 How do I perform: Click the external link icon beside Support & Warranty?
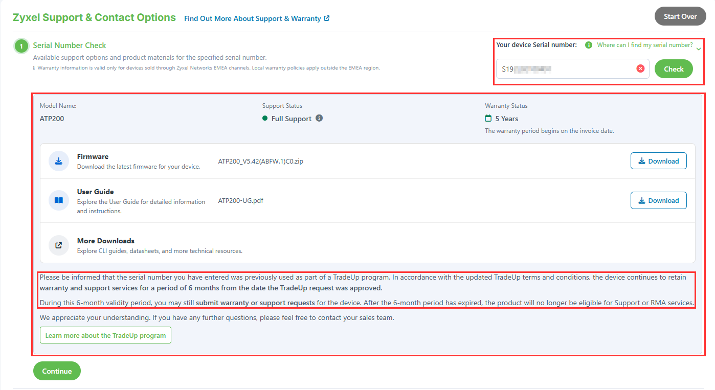327,18
